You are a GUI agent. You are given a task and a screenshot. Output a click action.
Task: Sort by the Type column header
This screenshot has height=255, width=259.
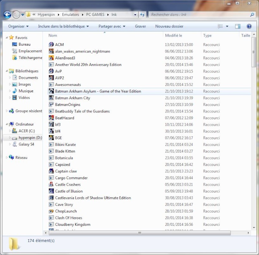[207, 35]
